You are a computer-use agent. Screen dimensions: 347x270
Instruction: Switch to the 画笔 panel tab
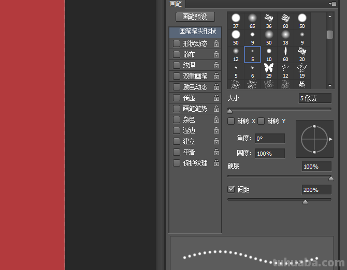tap(176, 4)
